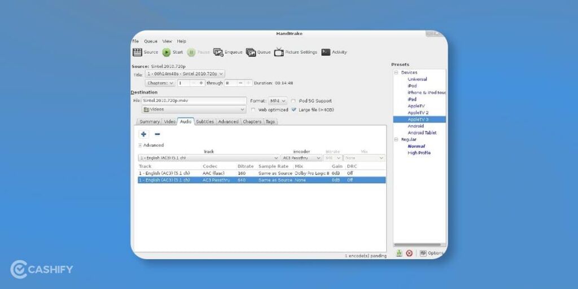
Task: Open the Chapters range type dropdown
Action: point(160,84)
